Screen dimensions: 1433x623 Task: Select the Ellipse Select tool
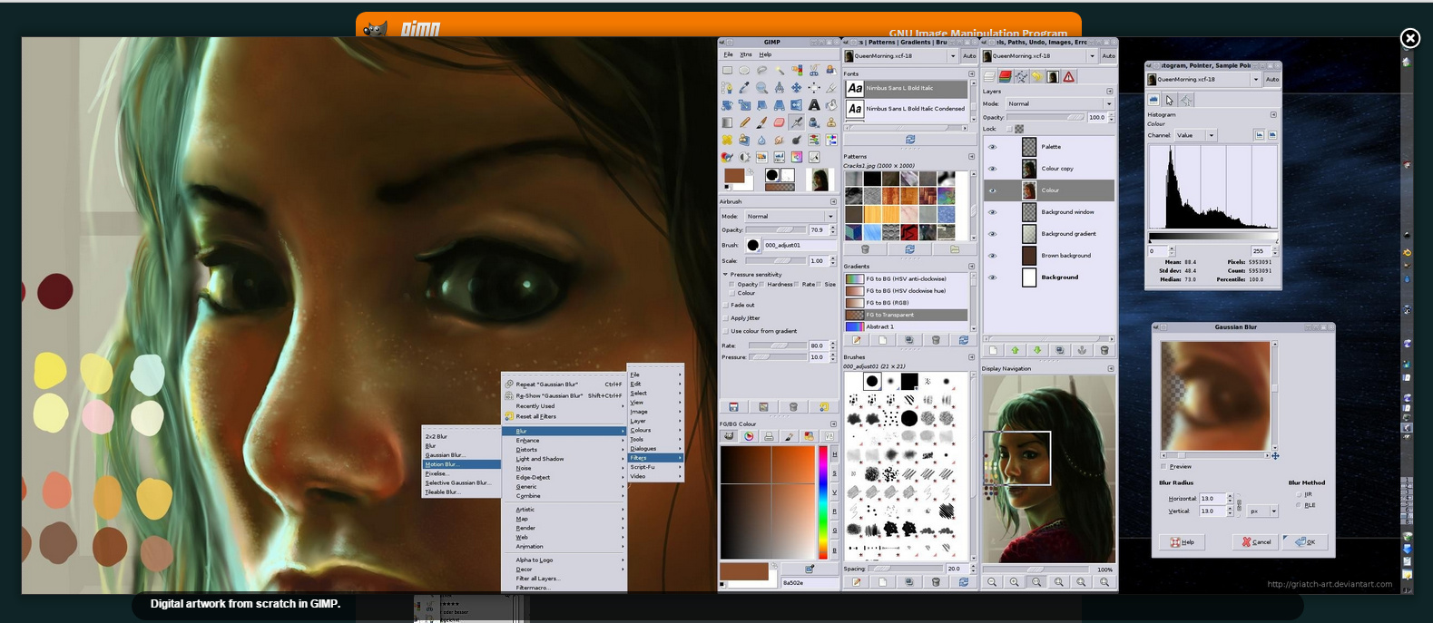[x=744, y=70]
